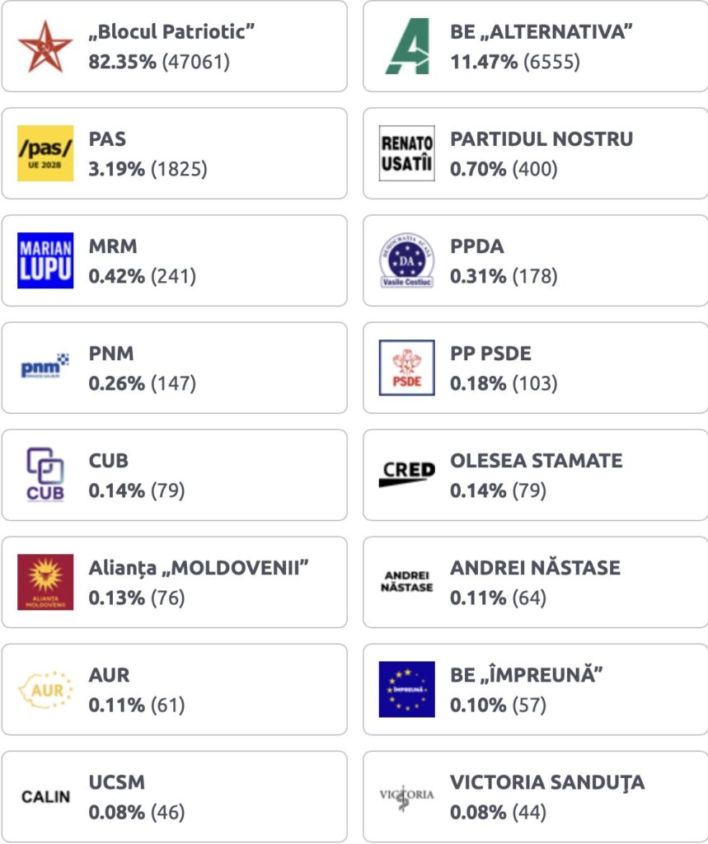Click the PNM party logo
The width and height of the screenshot is (708, 844).
point(45,367)
